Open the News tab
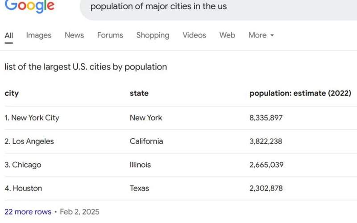 point(74,35)
